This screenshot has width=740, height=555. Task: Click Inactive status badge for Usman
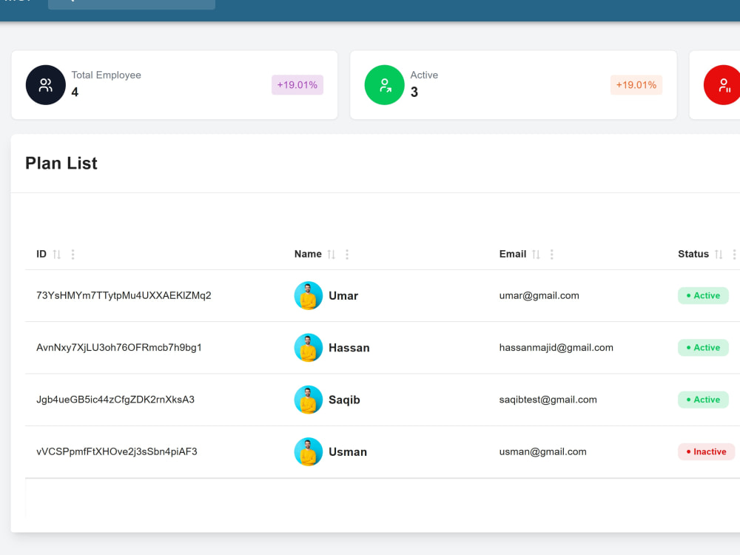pyautogui.click(x=707, y=451)
